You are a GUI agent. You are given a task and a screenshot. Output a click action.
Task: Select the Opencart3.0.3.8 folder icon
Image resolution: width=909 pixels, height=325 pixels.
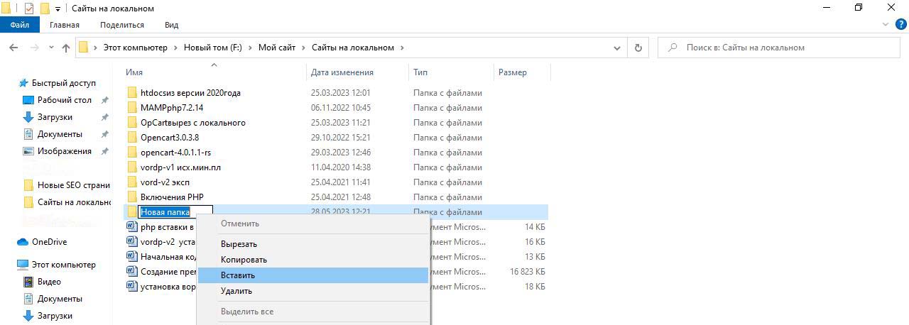[131, 138]
